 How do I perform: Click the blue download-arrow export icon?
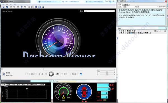22,7
